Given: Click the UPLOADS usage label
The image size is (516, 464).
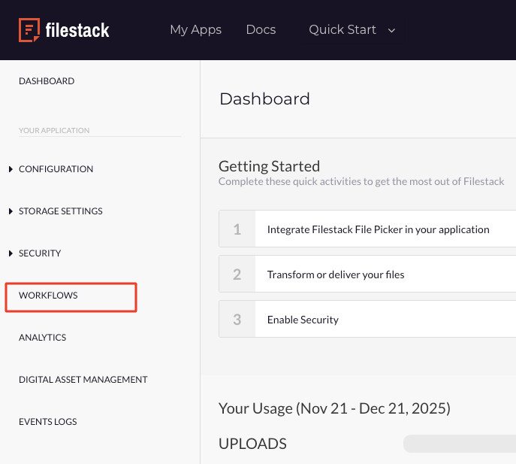Looking at the screenshot, I should [x=252, y=444].
